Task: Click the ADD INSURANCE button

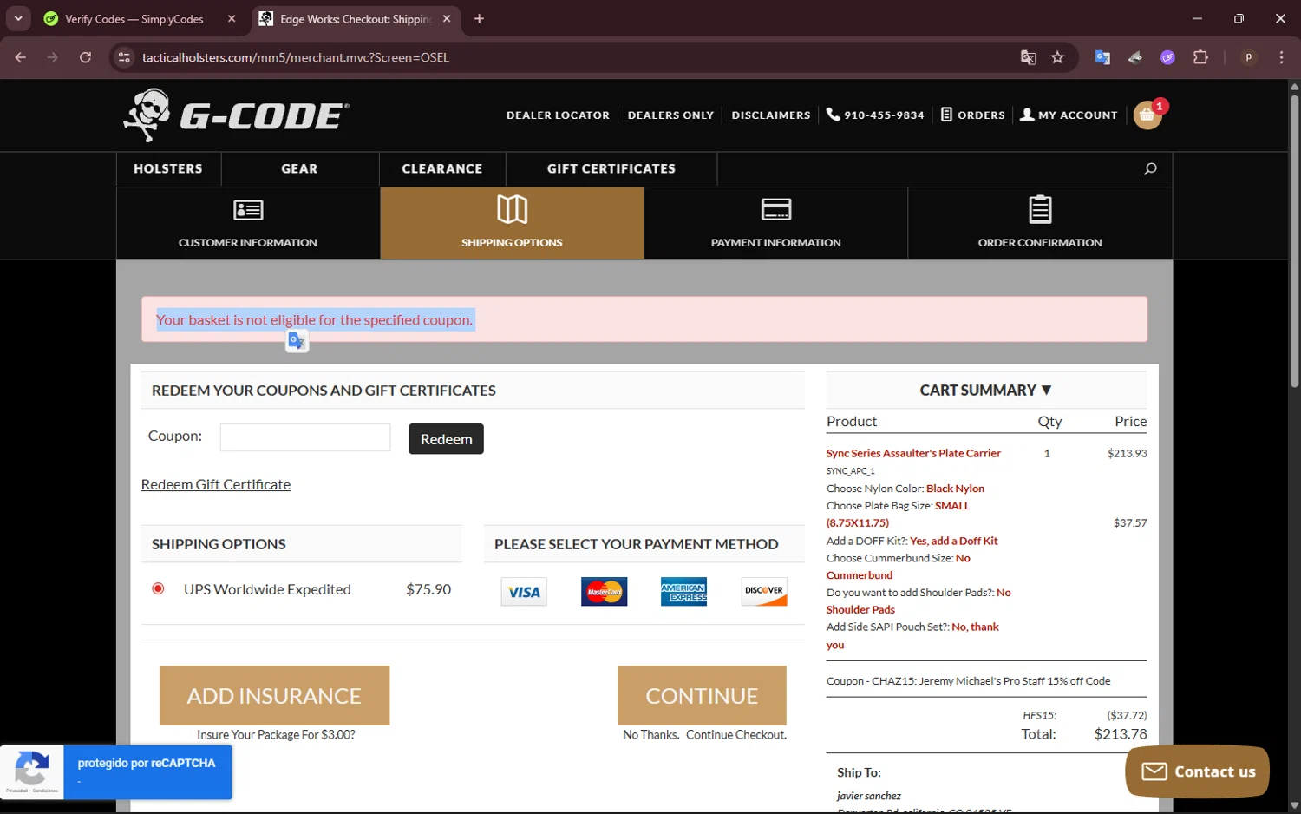Action: [274, 695]
